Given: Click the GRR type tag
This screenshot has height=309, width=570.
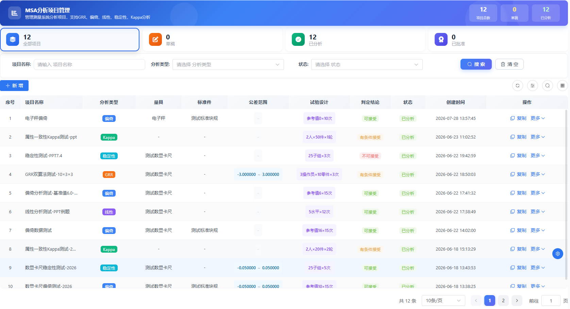Looking at the screenshot, I should [109, 175].
